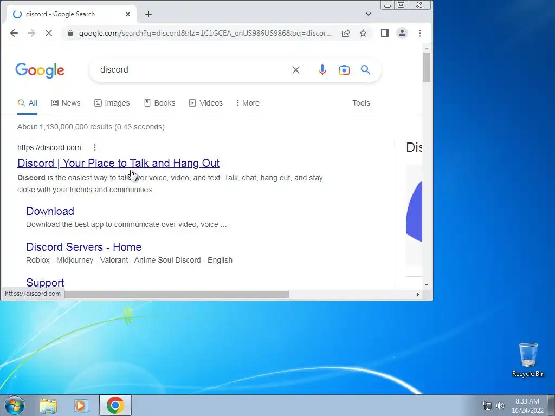Click the forward navigation arrow
The height and width of the screenshot is (416, 555).
(31, 33)
